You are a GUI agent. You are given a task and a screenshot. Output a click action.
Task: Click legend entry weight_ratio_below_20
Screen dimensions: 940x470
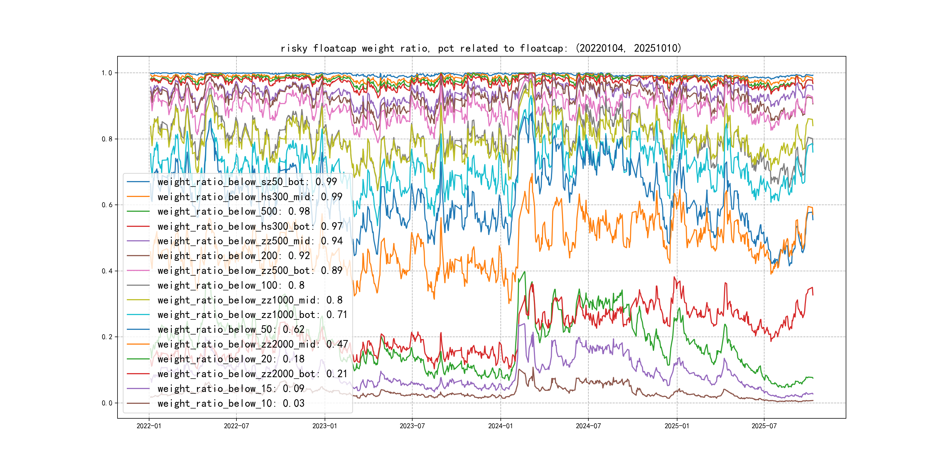pyautogui.click(x=231, y=359)
